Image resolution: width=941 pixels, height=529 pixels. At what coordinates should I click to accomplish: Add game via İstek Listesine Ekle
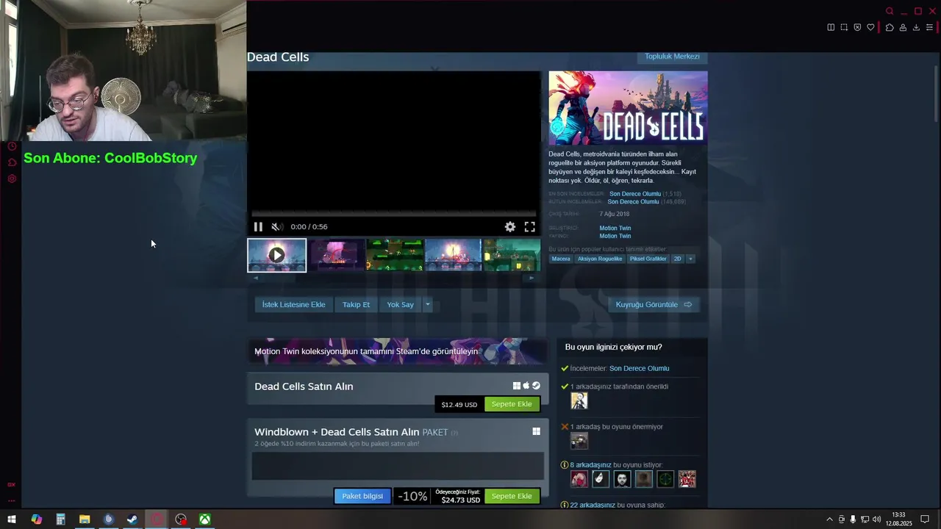(294, 305)
